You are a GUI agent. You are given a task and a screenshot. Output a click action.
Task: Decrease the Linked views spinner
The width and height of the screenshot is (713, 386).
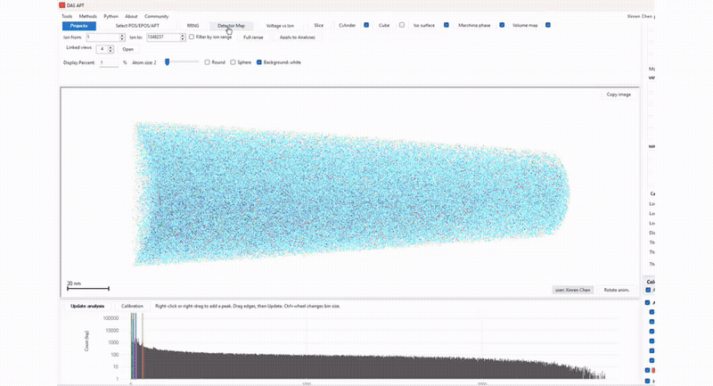111,51
